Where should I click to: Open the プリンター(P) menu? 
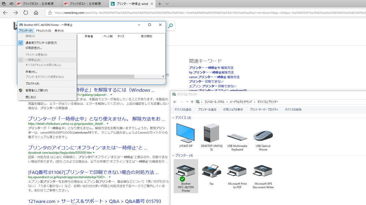[x=26, y=31]
